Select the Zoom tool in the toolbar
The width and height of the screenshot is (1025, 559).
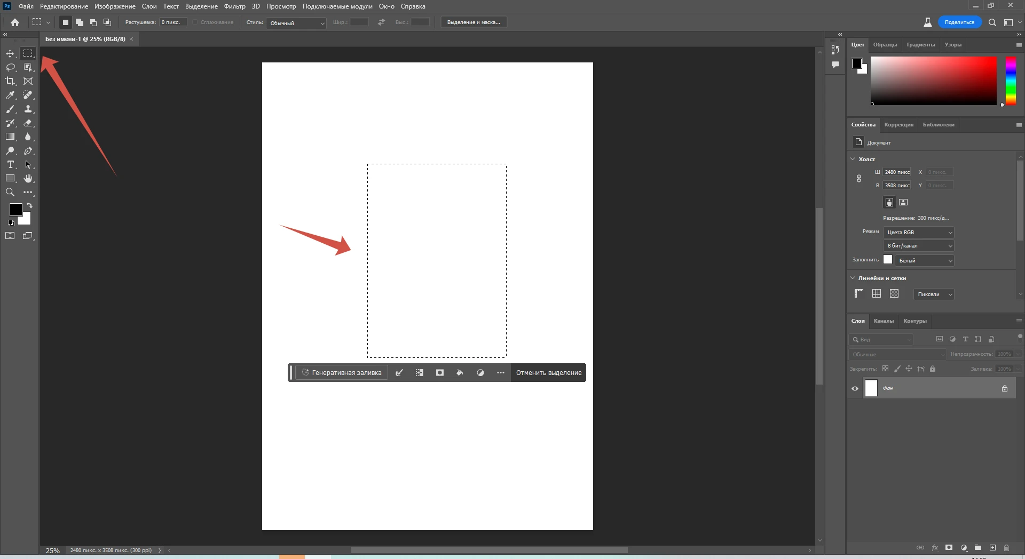tap(10, 192)
